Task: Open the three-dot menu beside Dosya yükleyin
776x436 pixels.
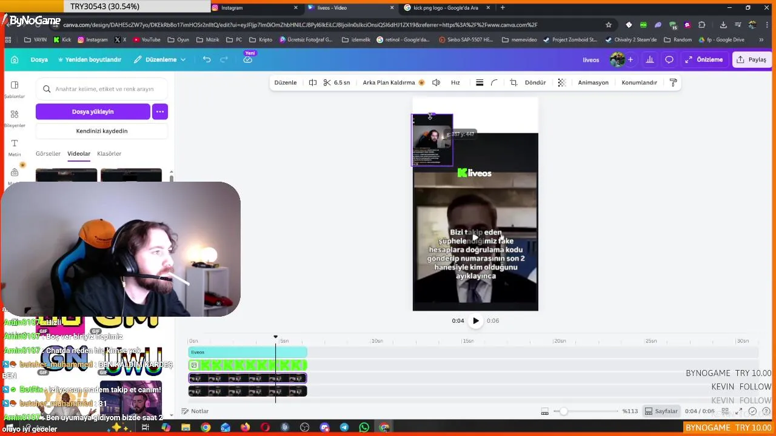Action: 160,111
